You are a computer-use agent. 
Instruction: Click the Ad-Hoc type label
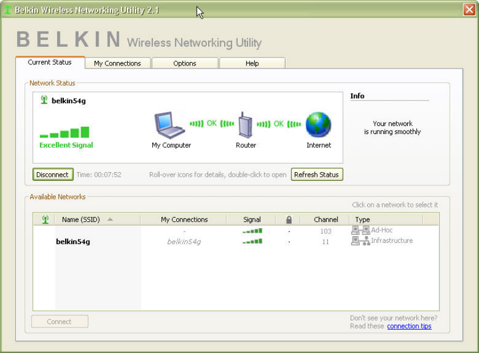point(382,230)
